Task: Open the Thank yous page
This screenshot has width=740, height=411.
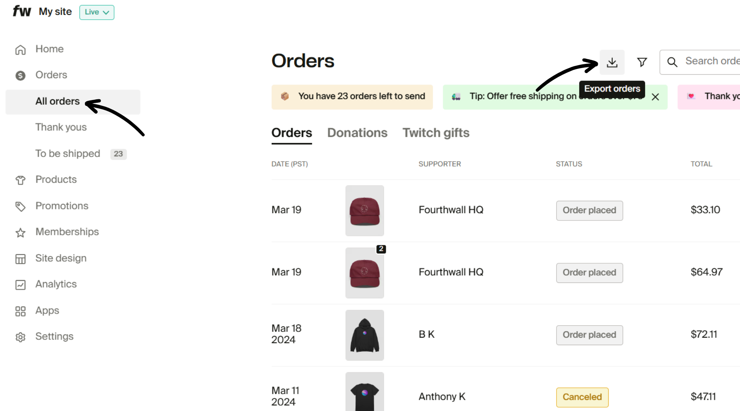Action: tap(61, 127)
